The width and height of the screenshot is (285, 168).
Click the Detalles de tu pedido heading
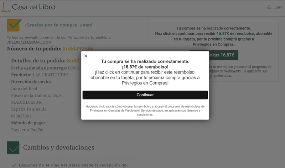coord(38,60)
